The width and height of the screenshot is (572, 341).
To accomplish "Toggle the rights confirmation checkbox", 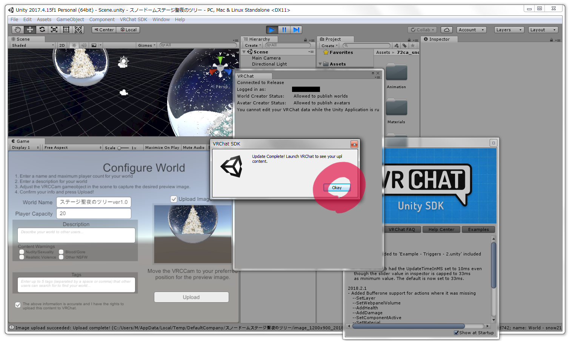I will point(18,305).
